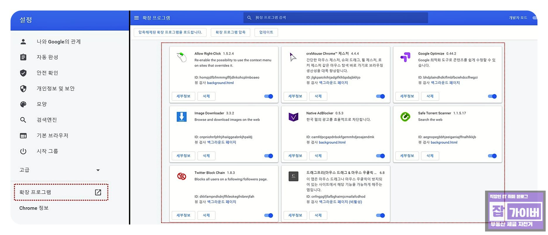Expand the 고급 advanced settings section

click(60, 170)
